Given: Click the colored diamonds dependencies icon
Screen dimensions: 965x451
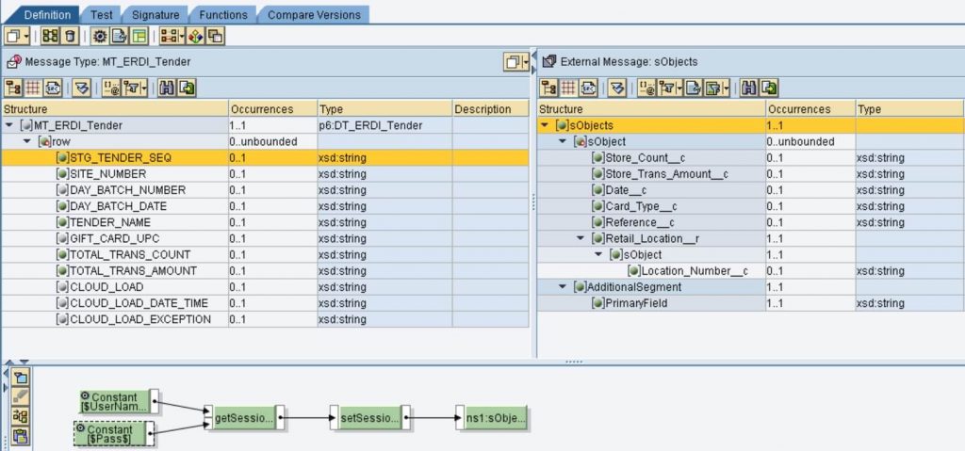Looking at the screenshot, I should point(196,37).
